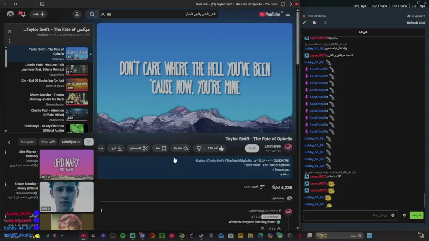Click the Windows Start button

[x=369, y=236]
